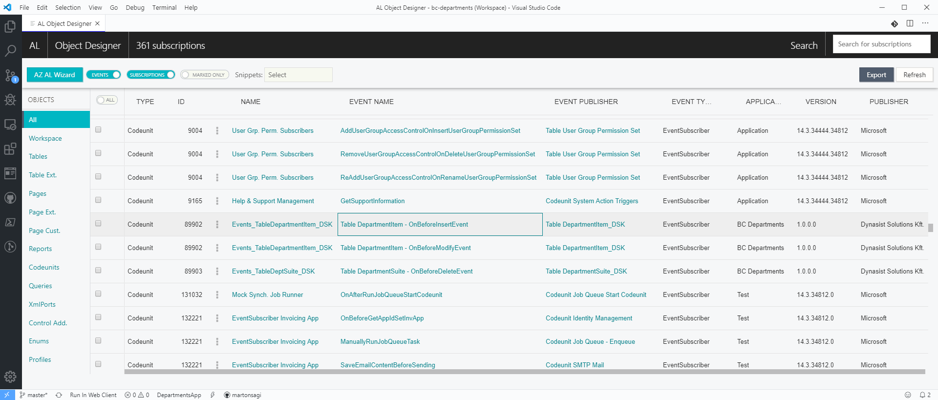Open notifications bell in status bar
This screenshot has height=400, width=938.
coord(925,395)
